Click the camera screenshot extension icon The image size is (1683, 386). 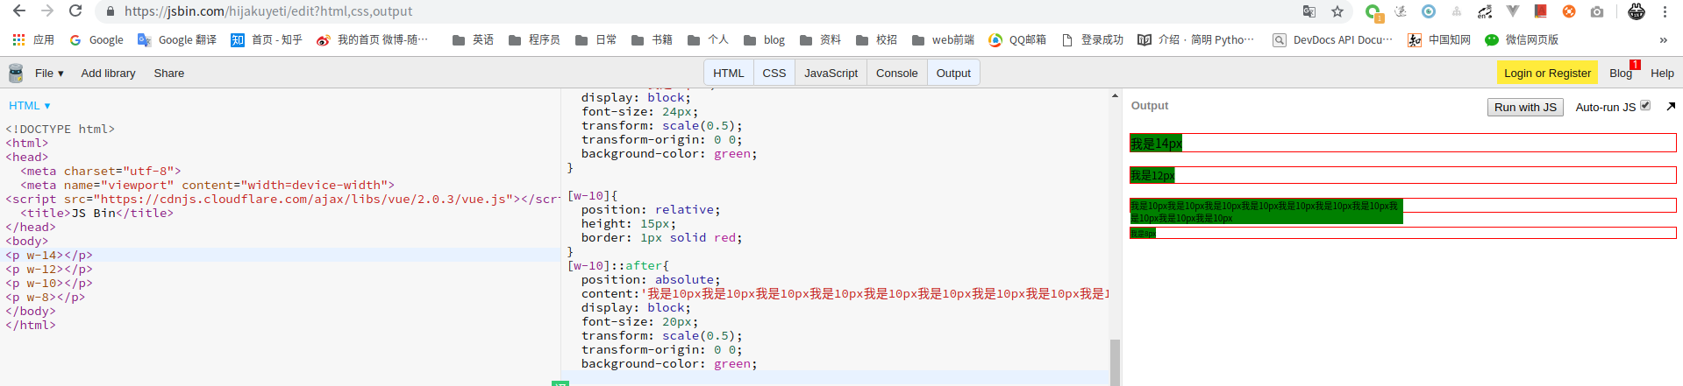coord(1597,11)
